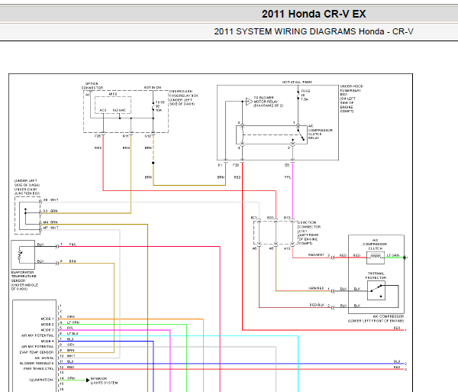Click the PNK wire label at sensor pin 1
The height and width of the screenshot is (392, 458).
pyautogui.click(x=73, y=245)
